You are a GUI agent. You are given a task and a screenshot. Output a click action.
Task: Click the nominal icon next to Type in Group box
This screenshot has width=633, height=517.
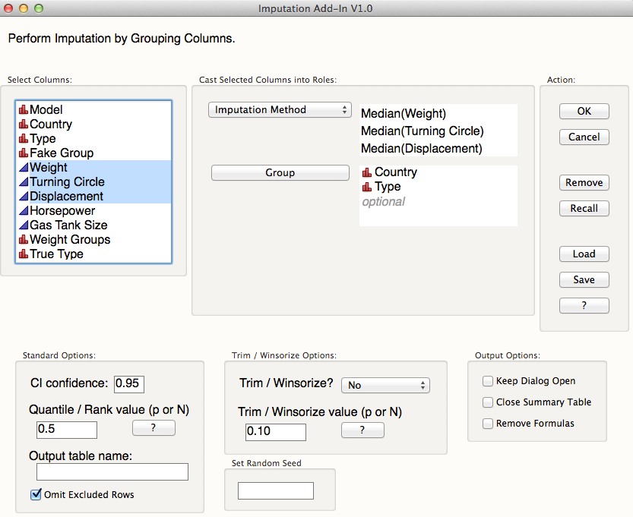coord(368,186)
